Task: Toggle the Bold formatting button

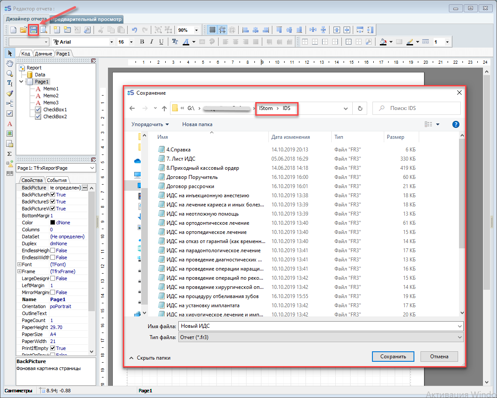Action: tap(142, 42)
